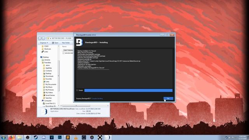Toggle the Details checkbox in installer
This screenshot has width=249, height=140.
click(x=77, y=90)
